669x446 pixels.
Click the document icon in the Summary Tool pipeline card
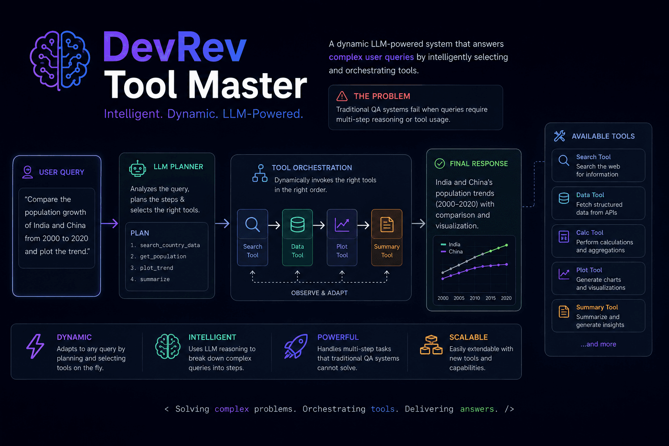(387, 225)
